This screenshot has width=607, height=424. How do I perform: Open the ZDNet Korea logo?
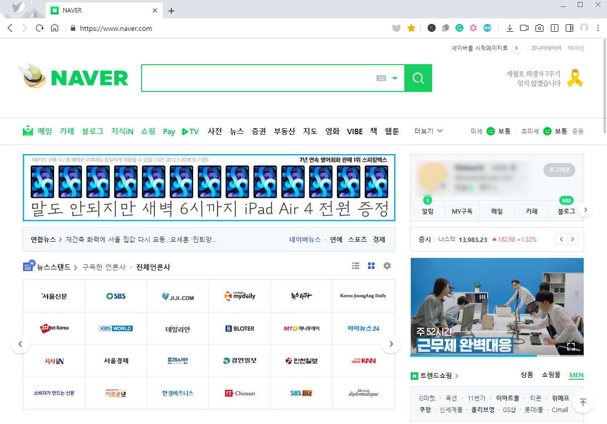(54, 329)
